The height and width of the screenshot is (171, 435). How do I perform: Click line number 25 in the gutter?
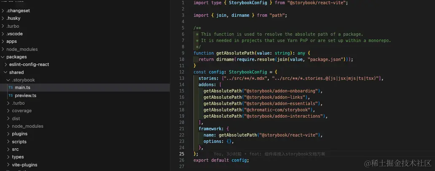coord(182,154)
